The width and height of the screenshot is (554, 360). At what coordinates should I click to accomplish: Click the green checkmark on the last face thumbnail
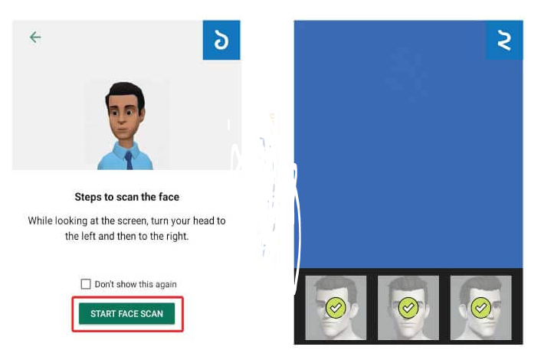[481, 308]
